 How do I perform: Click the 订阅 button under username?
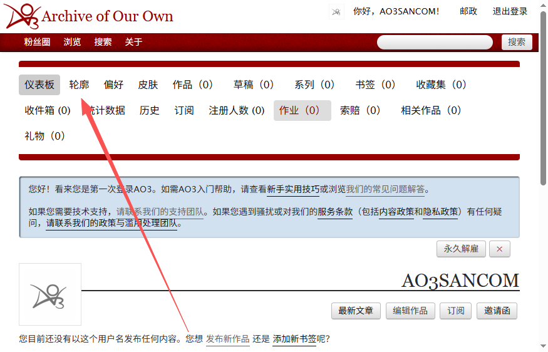coord(456,311)
